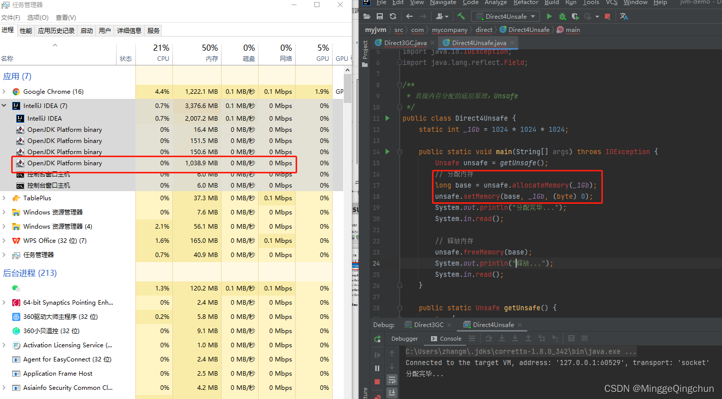Rerun the debug session with the green rerun icon
722x399 pixels.
point(377,339)
